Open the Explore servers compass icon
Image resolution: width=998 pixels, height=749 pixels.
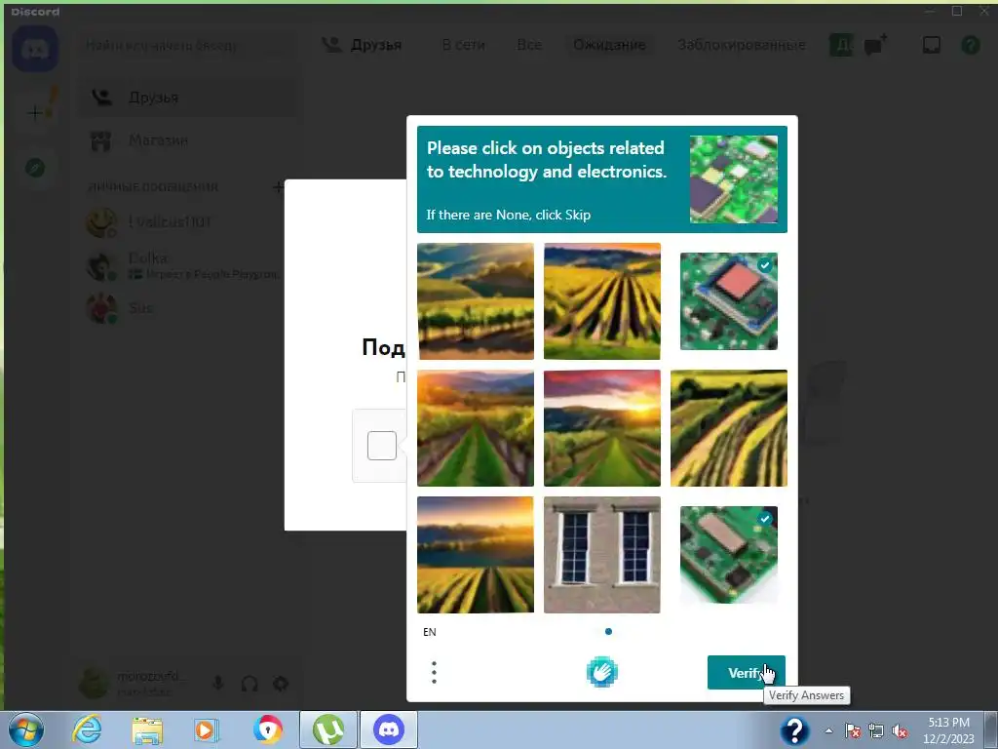(x=35, y=168)
